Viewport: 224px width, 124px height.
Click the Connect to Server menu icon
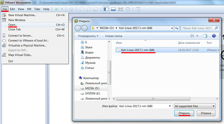click(4, 36)
